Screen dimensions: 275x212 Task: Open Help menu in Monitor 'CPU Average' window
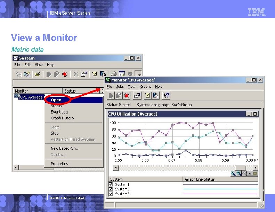coord(159,87)
